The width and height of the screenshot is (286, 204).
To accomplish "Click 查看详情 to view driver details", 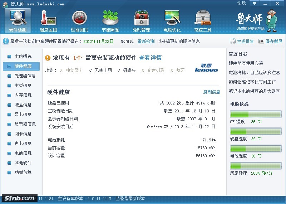I will coord(150,58).
